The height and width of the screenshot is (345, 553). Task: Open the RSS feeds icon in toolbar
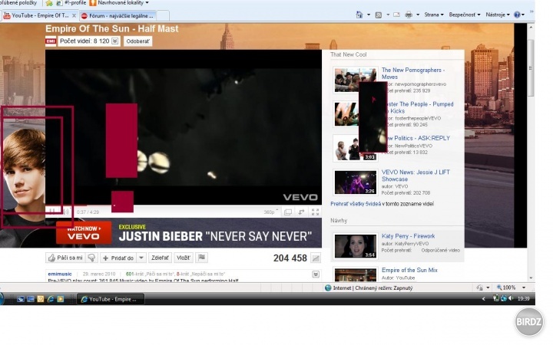pos(379,15)
